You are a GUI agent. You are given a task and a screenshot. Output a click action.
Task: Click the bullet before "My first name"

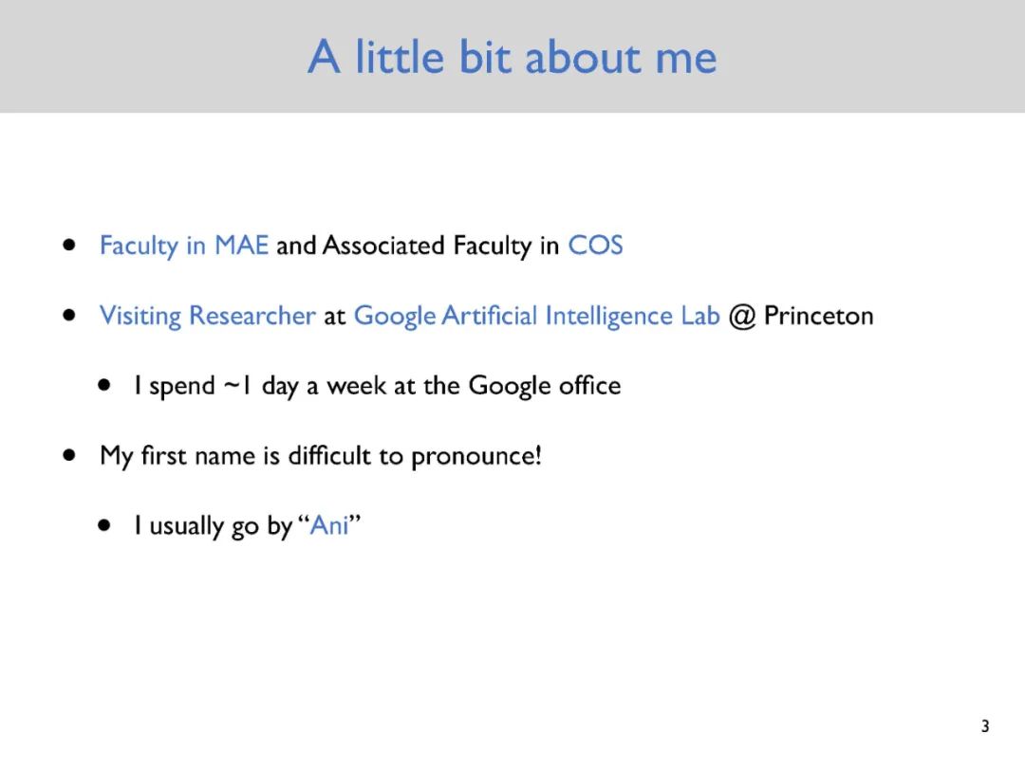pyautogui.click(x=69, y=455)
